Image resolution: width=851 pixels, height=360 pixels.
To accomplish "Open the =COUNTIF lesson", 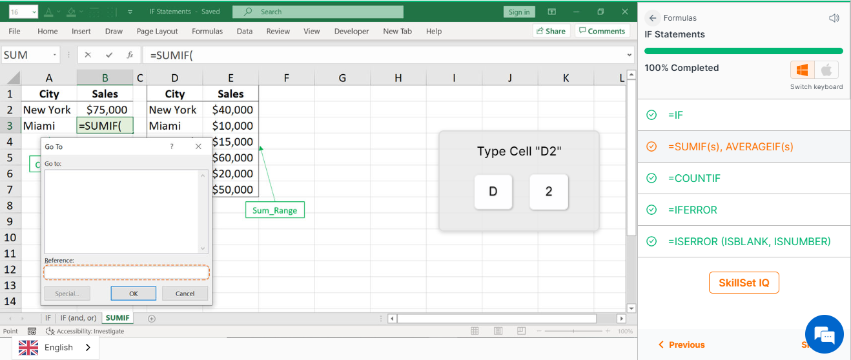I will (744, 178).
